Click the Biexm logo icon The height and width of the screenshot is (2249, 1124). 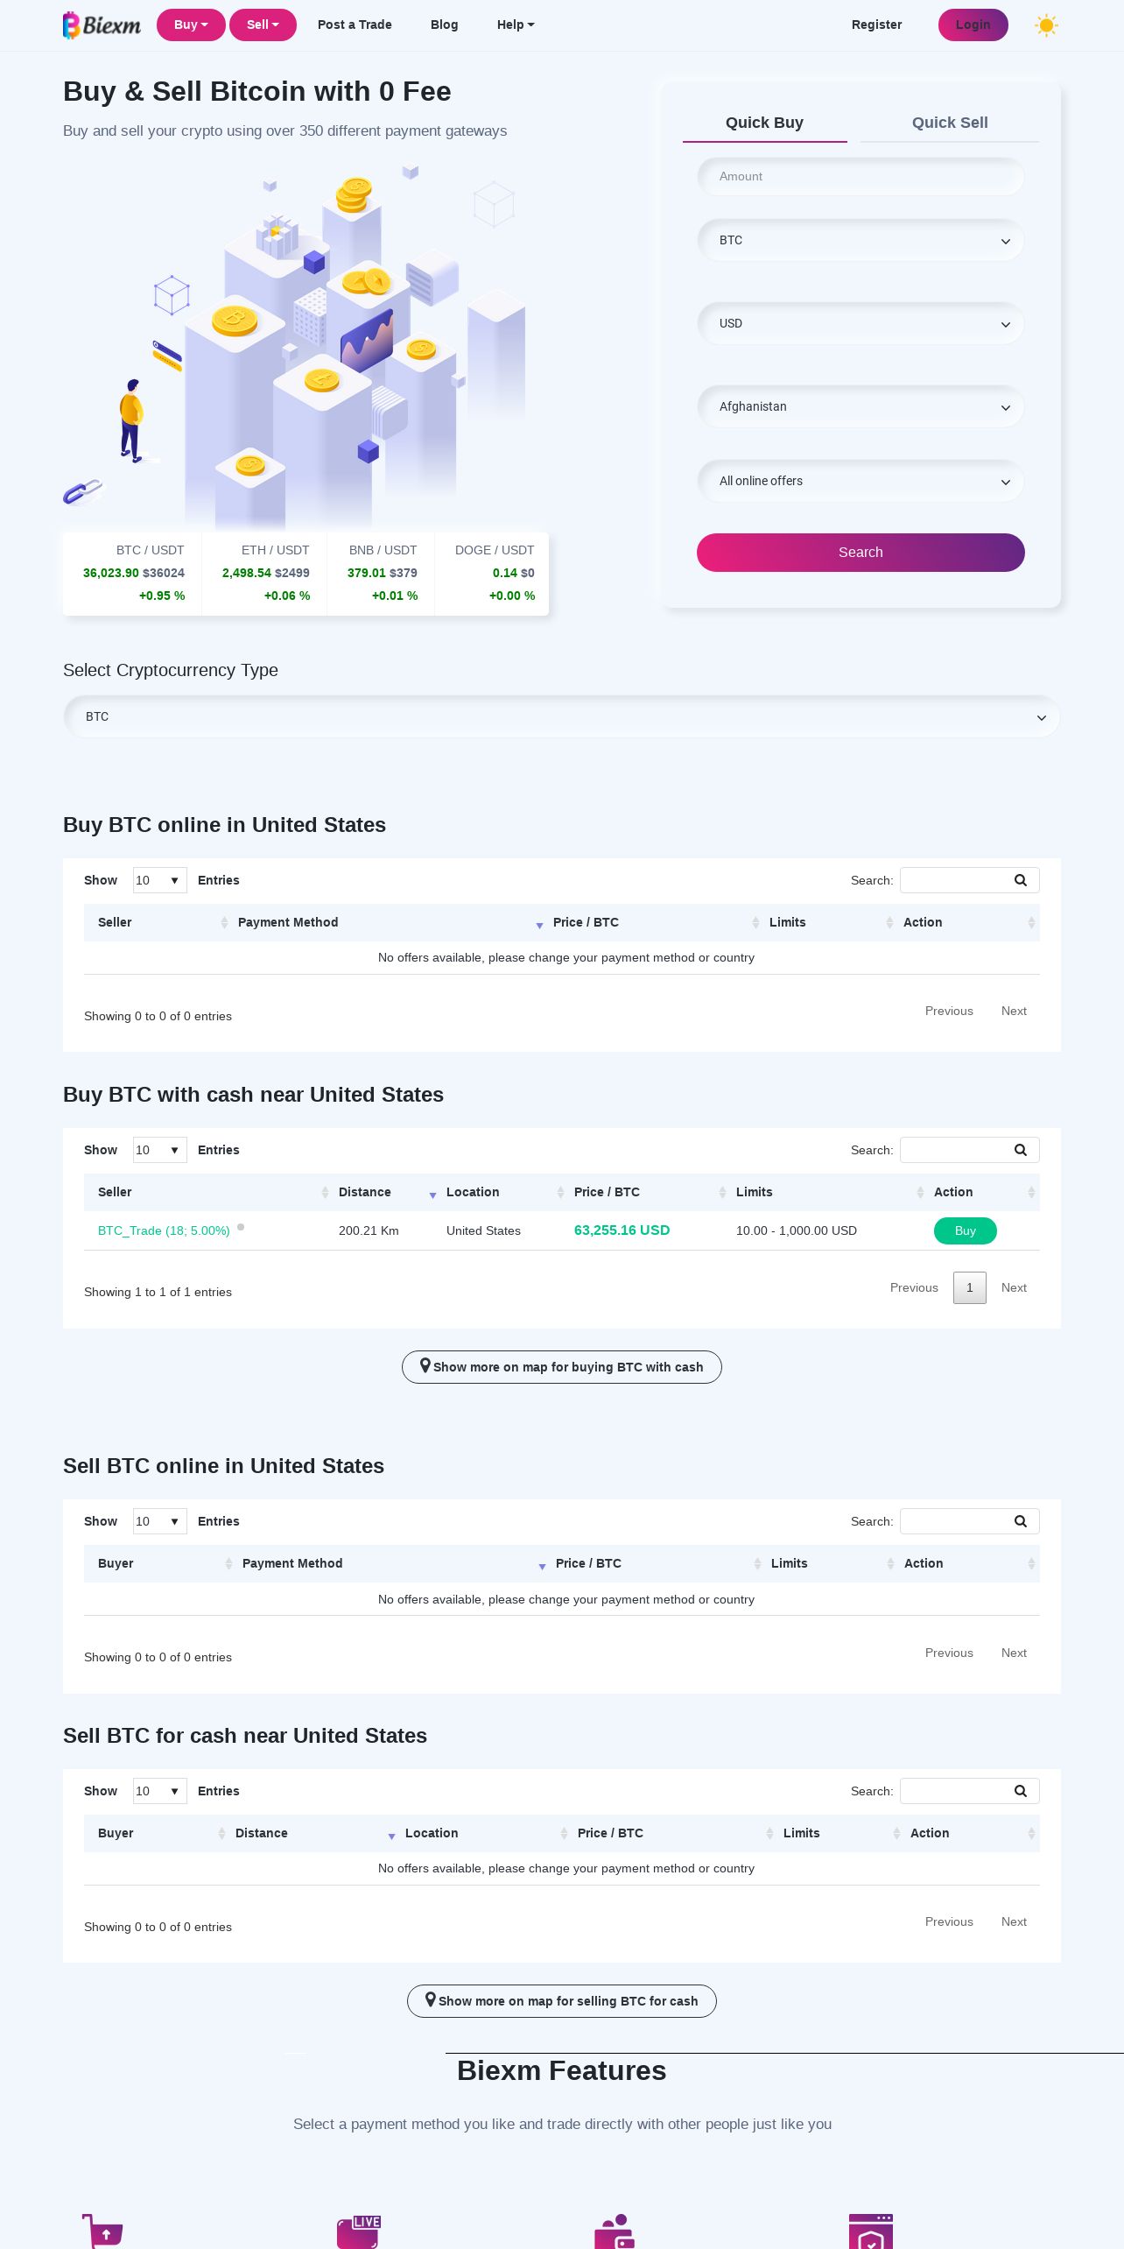coord(72,25)
